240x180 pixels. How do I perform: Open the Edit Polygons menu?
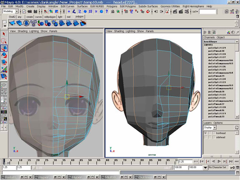tap(128, 6)
